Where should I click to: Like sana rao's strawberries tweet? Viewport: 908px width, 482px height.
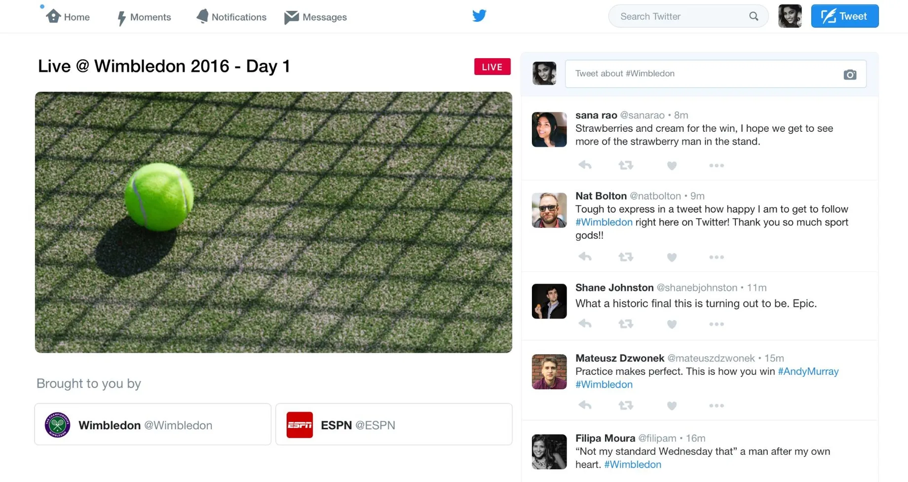point(672,166)
